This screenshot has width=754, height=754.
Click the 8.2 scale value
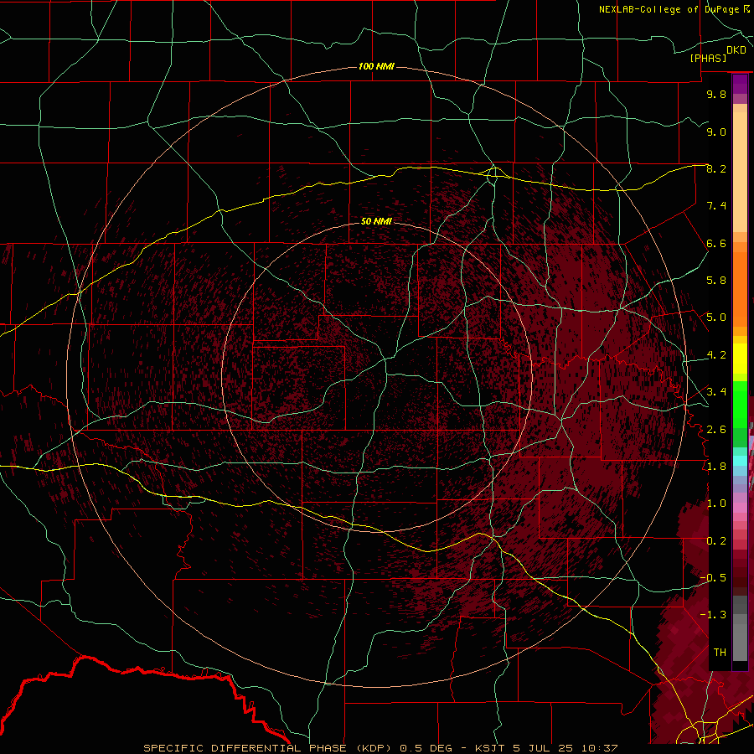pos(716,168)
